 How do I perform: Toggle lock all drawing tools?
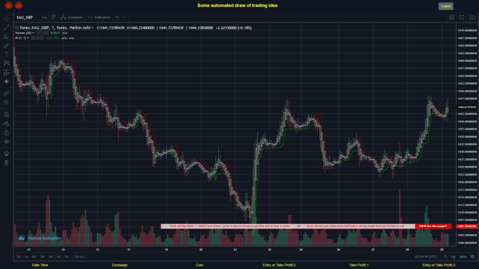click(7, 132)
